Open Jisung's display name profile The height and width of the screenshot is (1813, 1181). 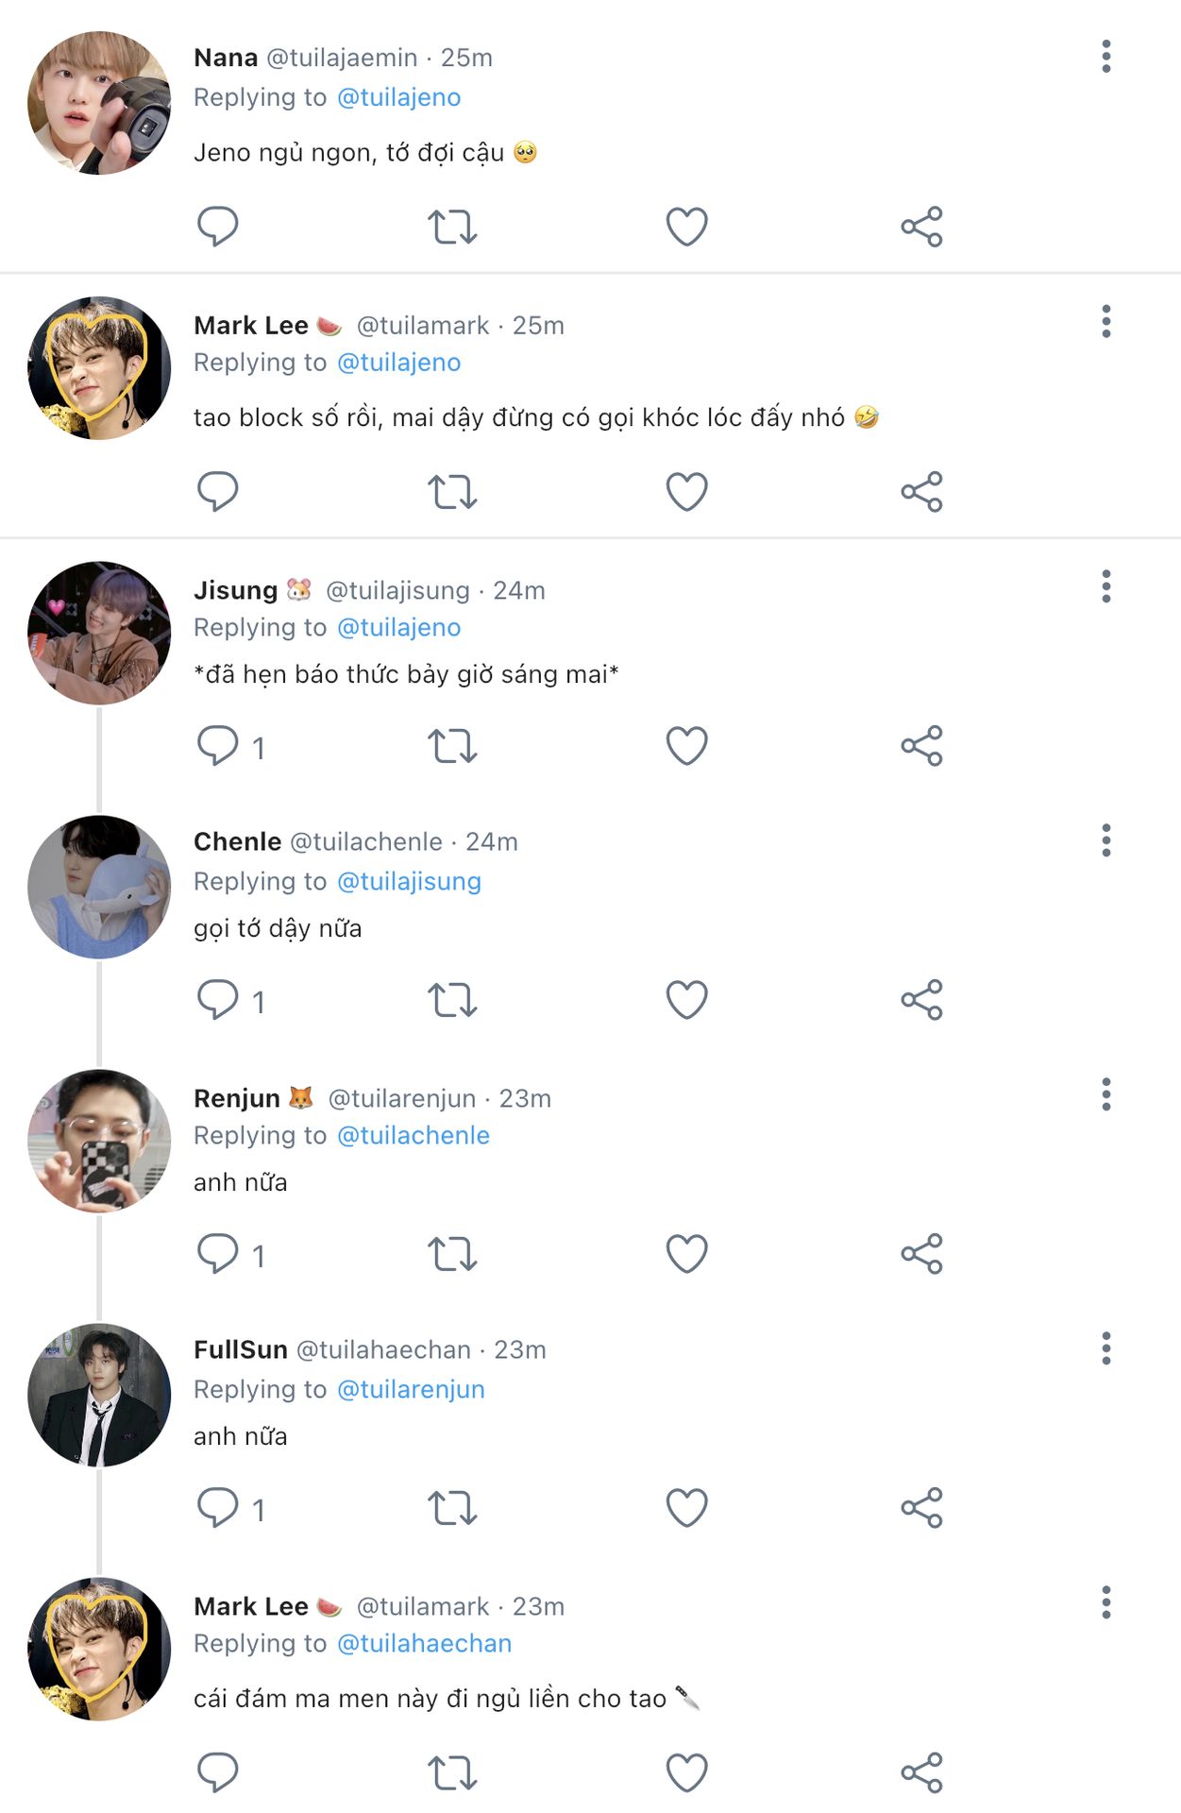point(235,590)
